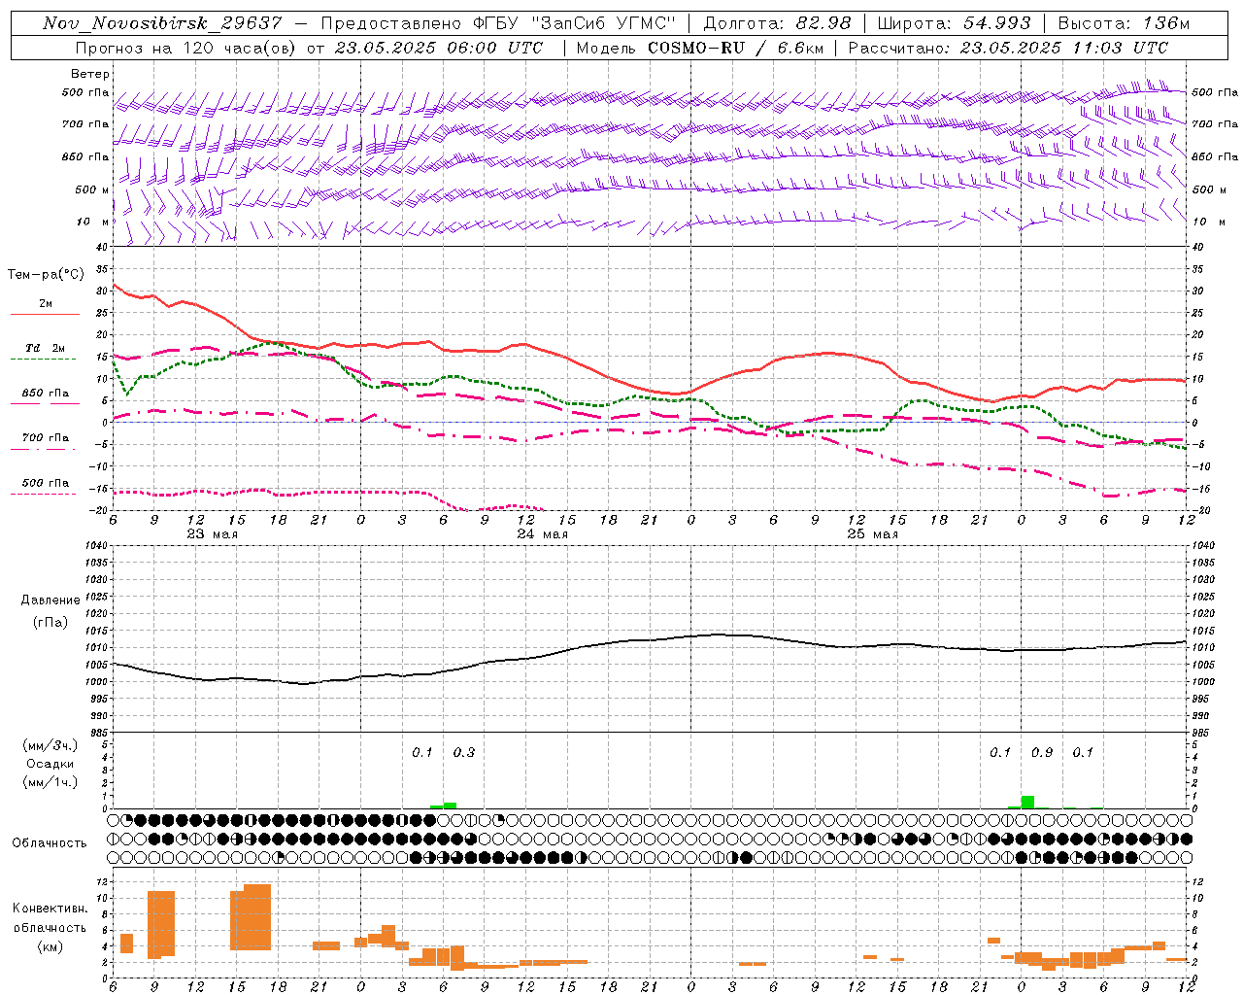Click the "850 гПа" entry in the temperature legend

pyautogui.click(x=46, y=393)
